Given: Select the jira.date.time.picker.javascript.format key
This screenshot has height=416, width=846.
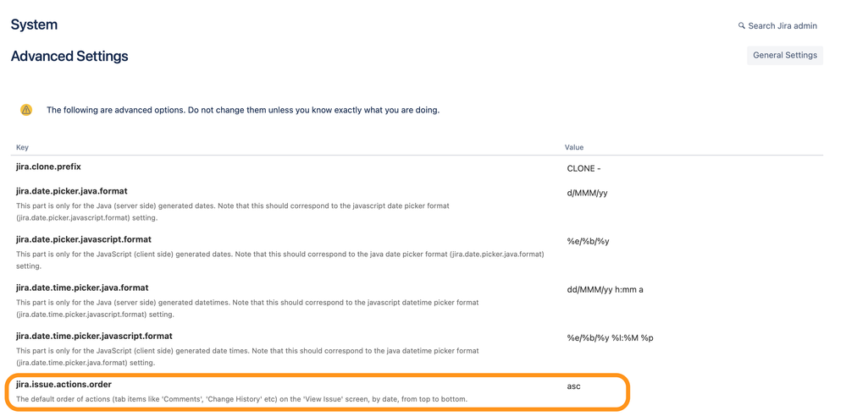Looking at the screenshot, I should (x=94, y=336).
